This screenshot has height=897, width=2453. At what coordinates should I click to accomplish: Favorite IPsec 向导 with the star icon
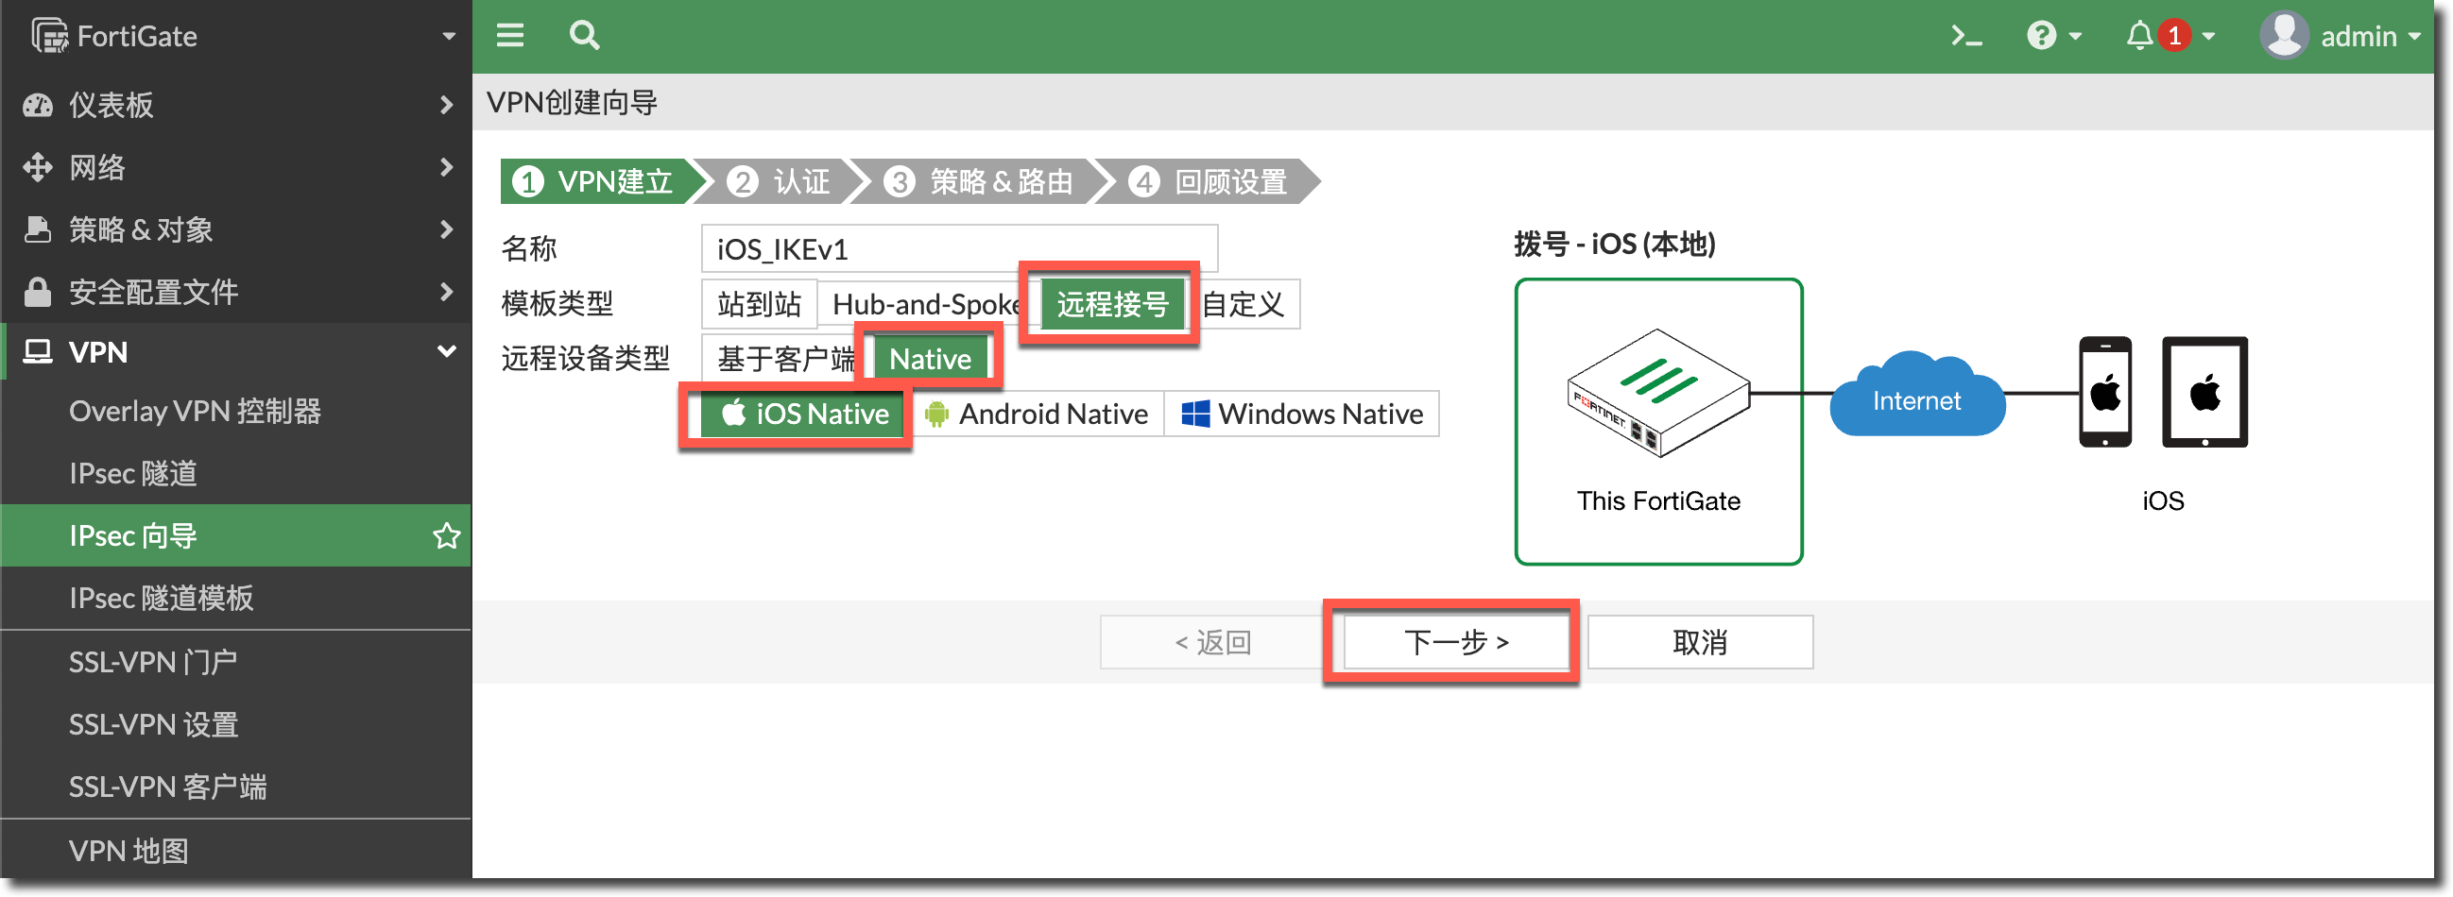[446, 535]
